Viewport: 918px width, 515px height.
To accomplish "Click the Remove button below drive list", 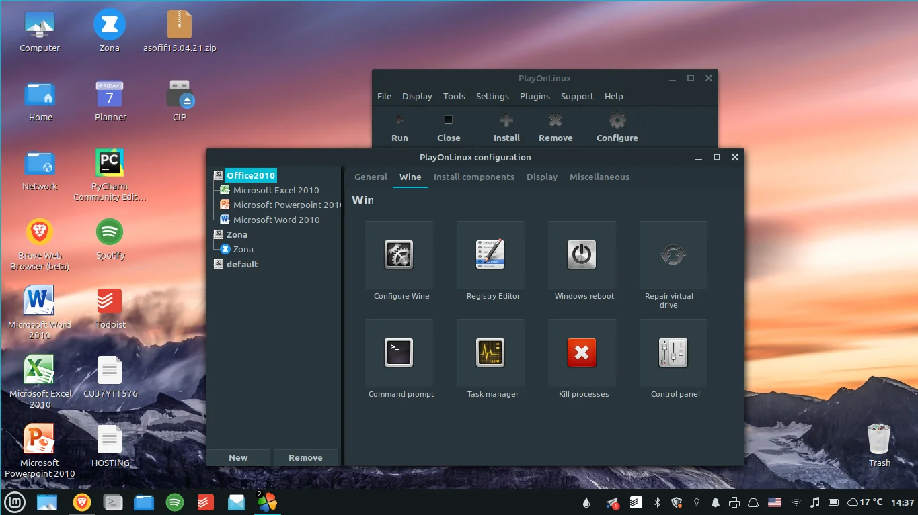I will point(305,458).
